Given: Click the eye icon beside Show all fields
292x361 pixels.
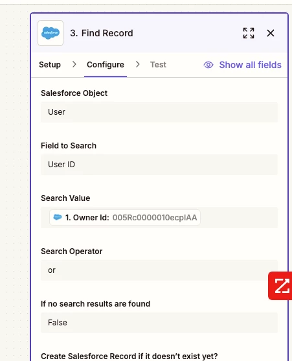Looking at the screenshot, I should click(208, 65).
